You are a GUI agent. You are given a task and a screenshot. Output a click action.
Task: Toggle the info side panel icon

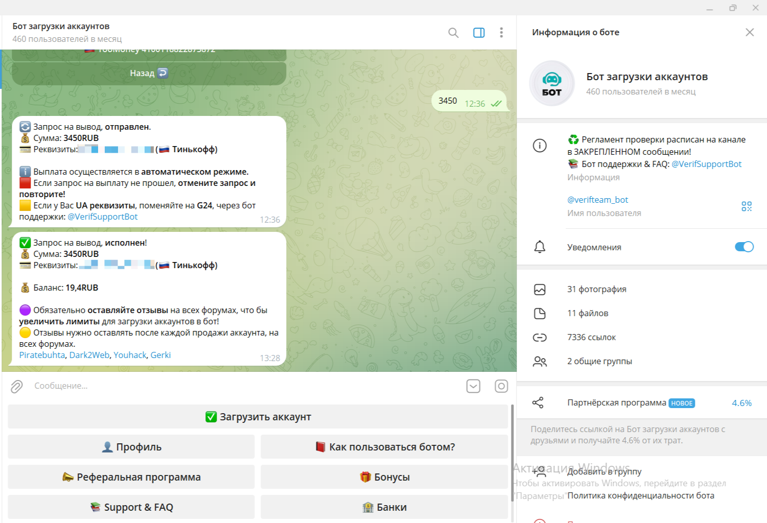(x=479, y=33)
